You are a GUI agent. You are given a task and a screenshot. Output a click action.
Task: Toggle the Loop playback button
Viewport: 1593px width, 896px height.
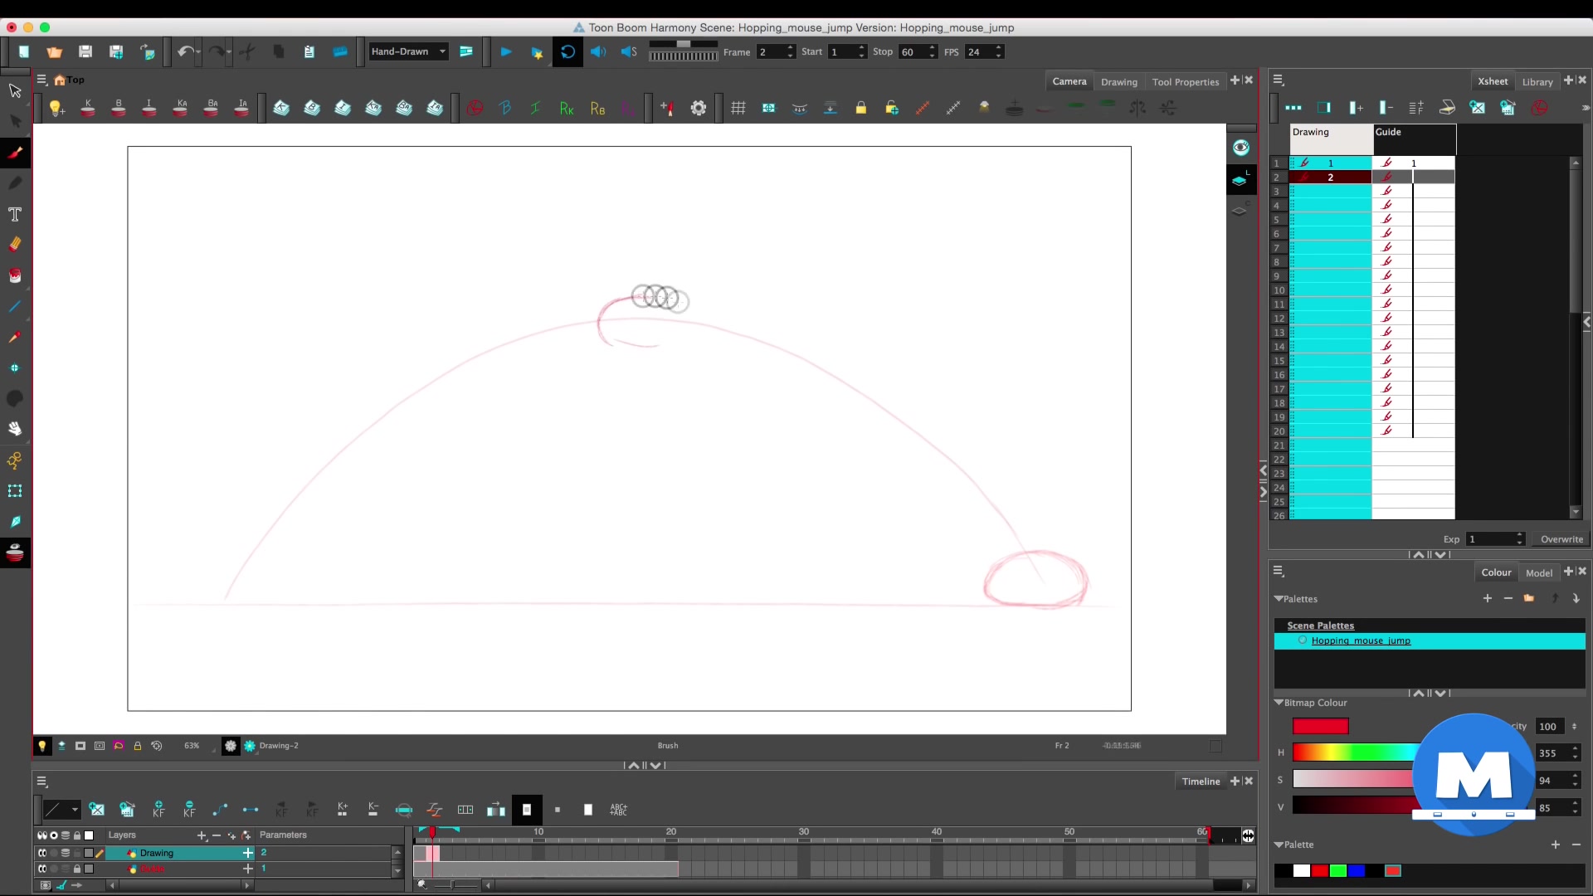click(x=568, y=51)
